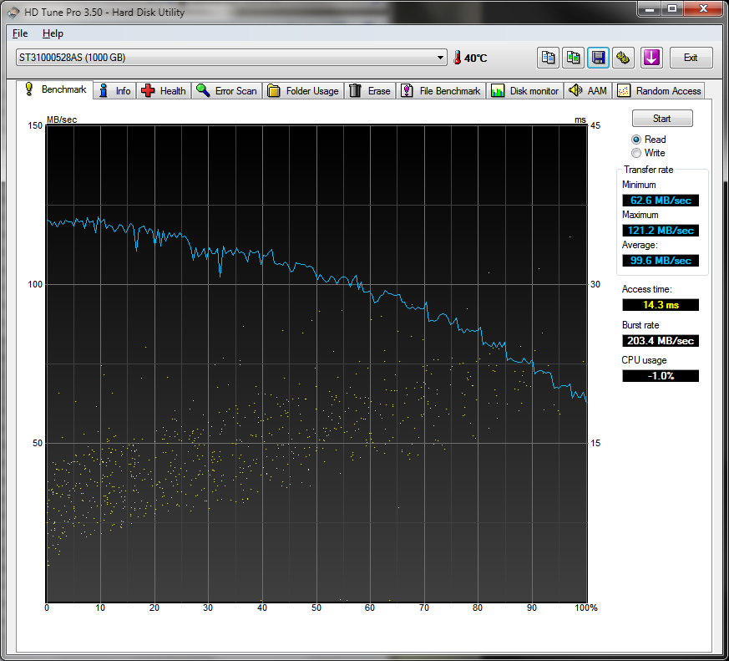Click the Exit button
729x661 pixels.
tap(691, 58)
